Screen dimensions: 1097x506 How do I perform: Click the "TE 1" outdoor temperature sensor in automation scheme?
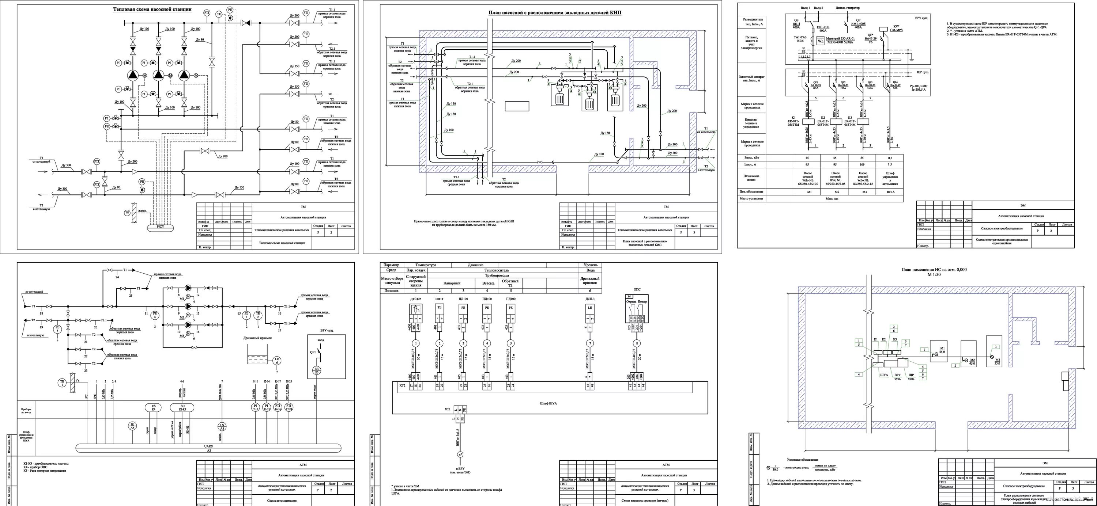[62, 383]
